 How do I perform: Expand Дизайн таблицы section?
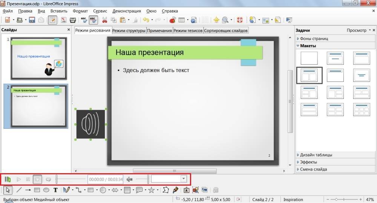coord(336,155)
